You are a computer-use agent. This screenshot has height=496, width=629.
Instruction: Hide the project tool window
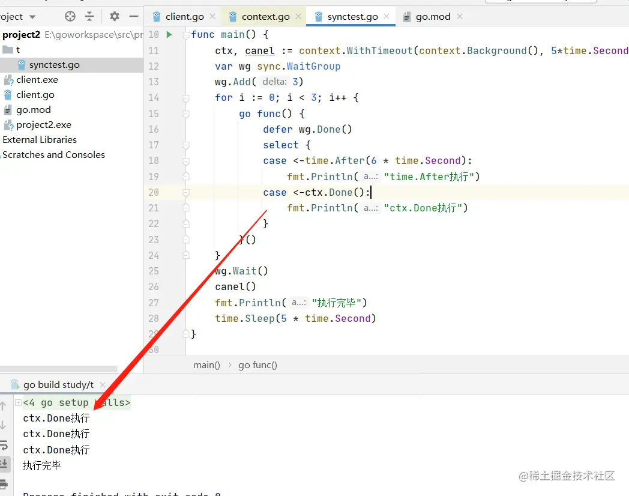(134, 16)
